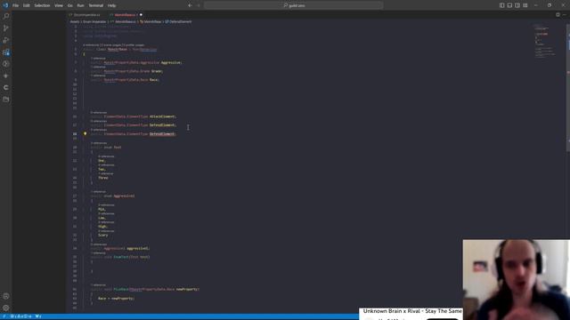Click unsaved dot on MonstrBase.cs tab
Screen dimensions: 570x320
tap(141, 15)
